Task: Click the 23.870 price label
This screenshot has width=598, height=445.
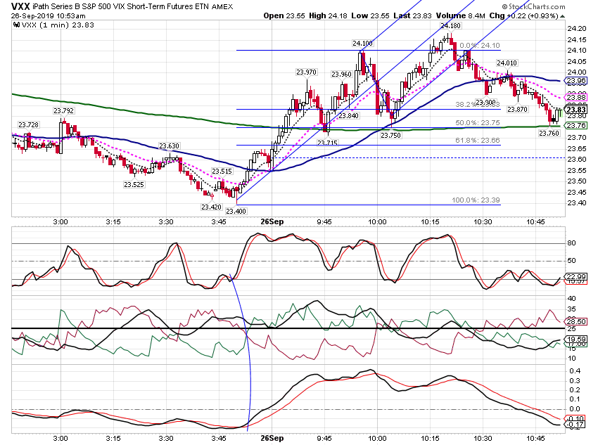Action: [517, 110]
